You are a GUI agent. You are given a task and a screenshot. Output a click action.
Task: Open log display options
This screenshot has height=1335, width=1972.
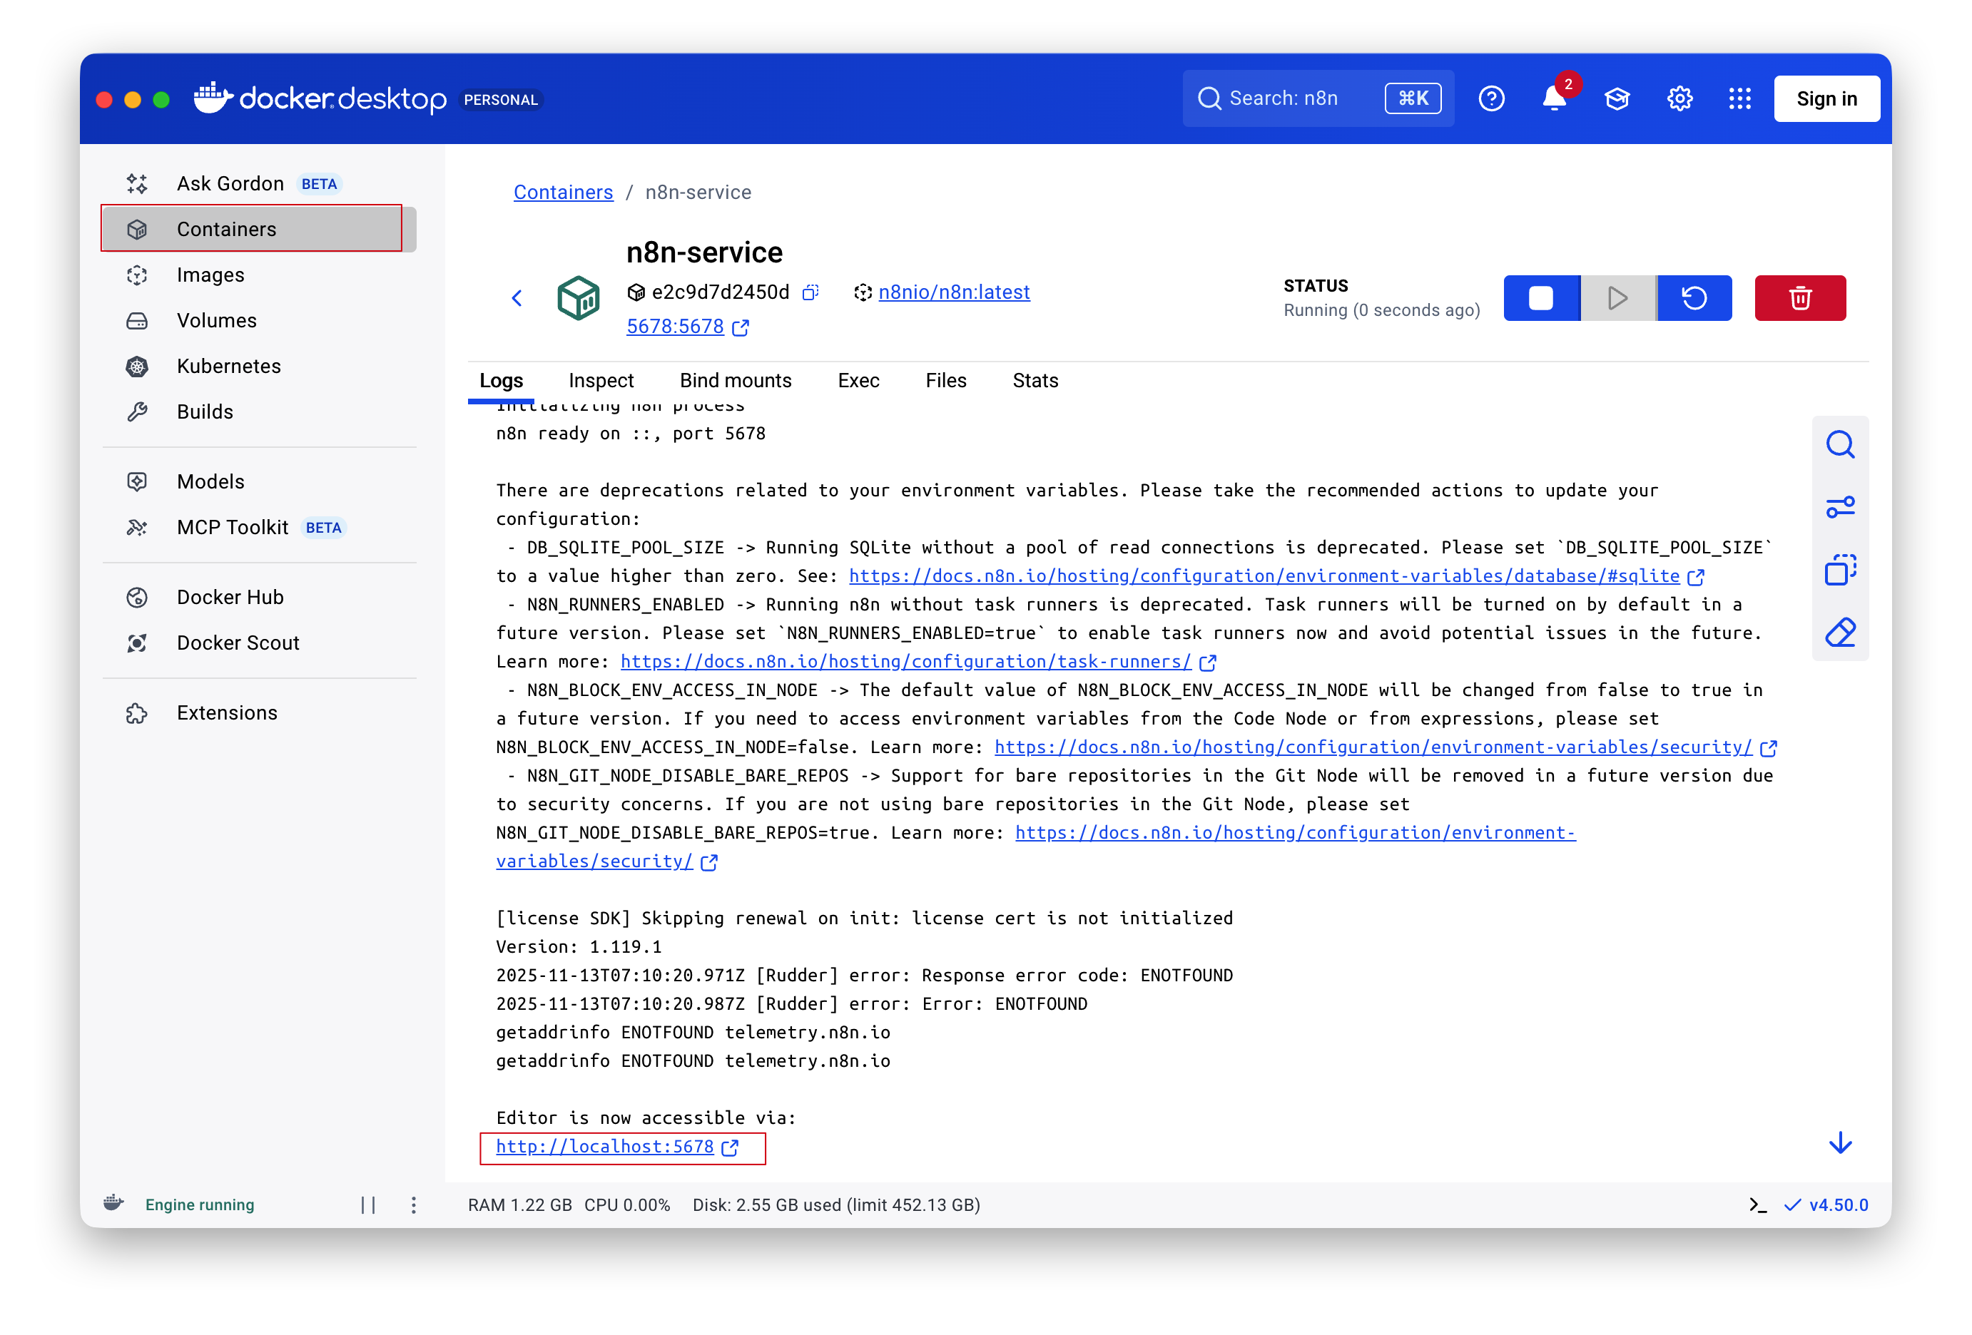pyautogui.click(x=1839, y=507)
